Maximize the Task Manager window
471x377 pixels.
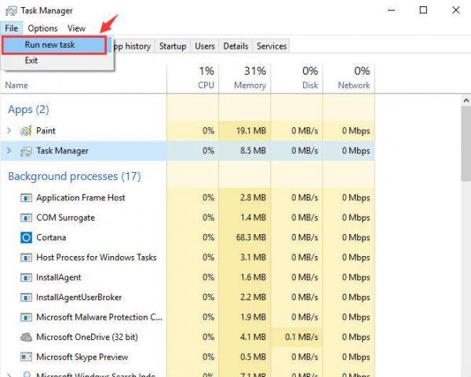[x=423, y=10]
